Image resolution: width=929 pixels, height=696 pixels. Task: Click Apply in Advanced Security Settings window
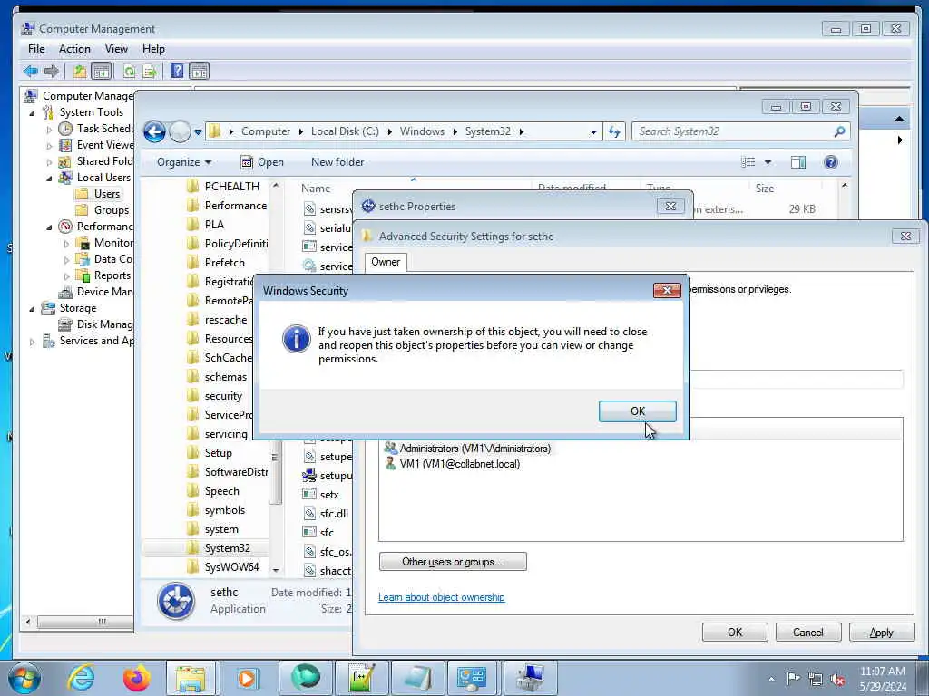[881, 633]
